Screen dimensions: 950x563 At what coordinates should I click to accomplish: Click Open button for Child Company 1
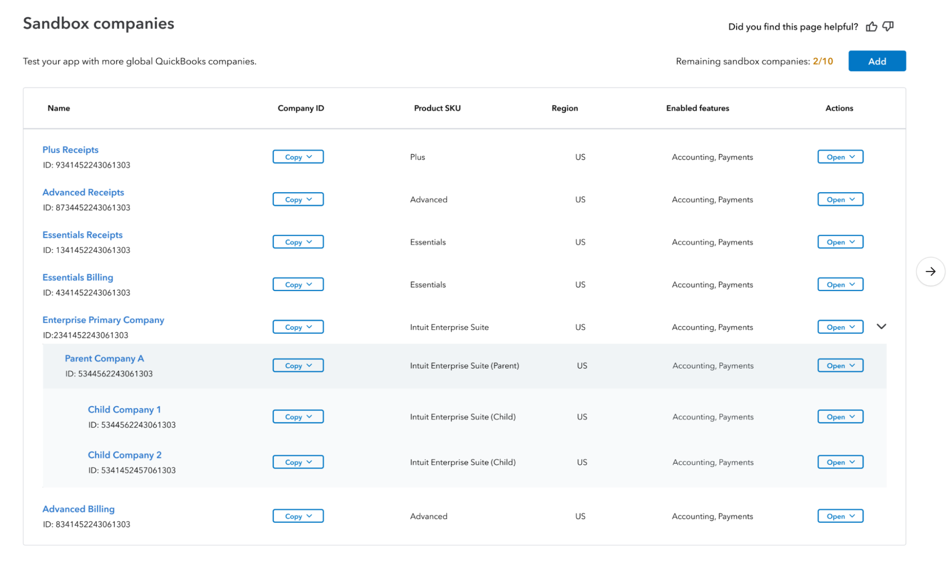click(x=840, y=417)
